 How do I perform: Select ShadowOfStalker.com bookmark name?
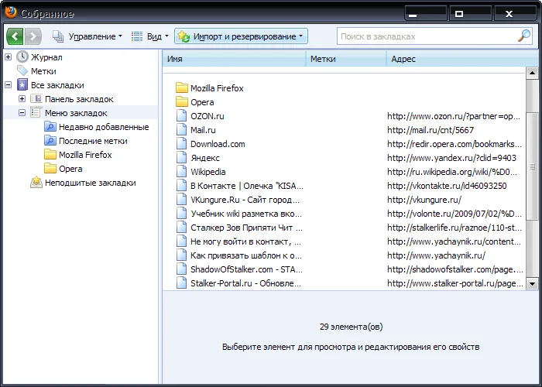[x=246, y=269]
